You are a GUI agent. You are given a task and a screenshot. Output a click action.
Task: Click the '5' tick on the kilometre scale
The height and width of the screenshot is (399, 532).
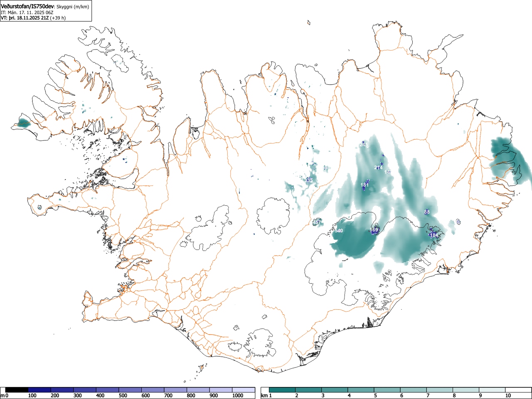[375, 396]
